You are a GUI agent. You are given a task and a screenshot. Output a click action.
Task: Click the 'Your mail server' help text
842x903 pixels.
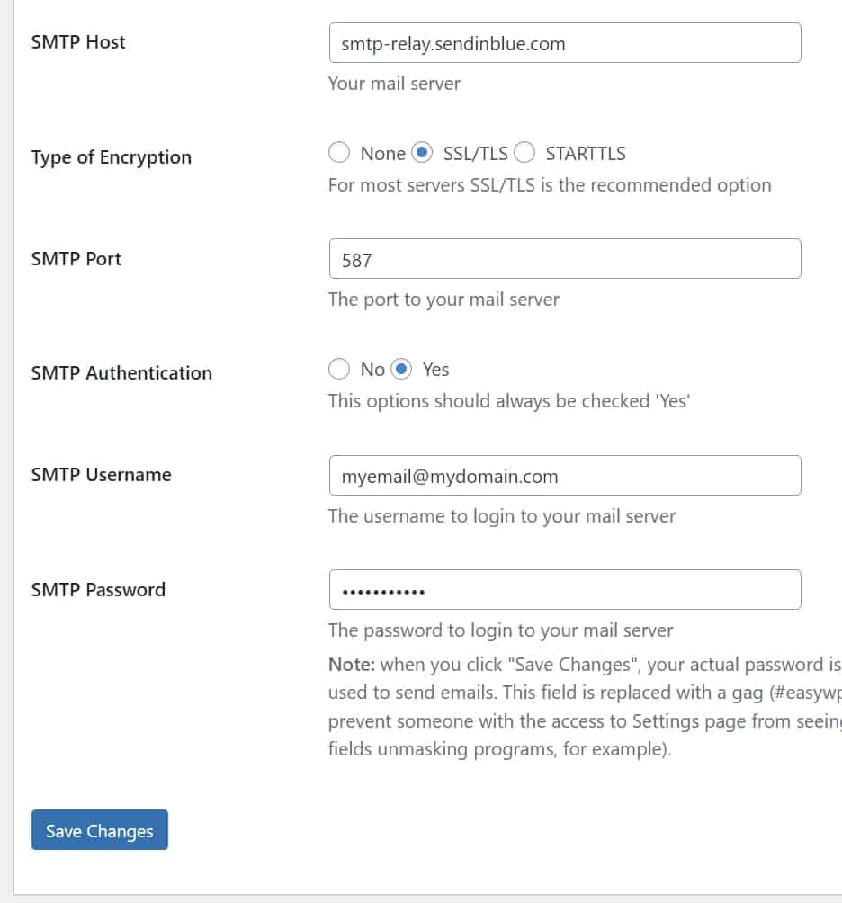394,84
